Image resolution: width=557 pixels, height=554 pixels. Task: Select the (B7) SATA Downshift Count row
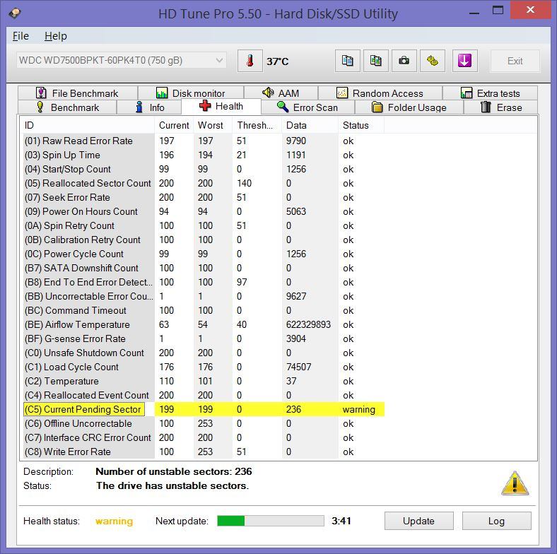click(x=204, y=268)
